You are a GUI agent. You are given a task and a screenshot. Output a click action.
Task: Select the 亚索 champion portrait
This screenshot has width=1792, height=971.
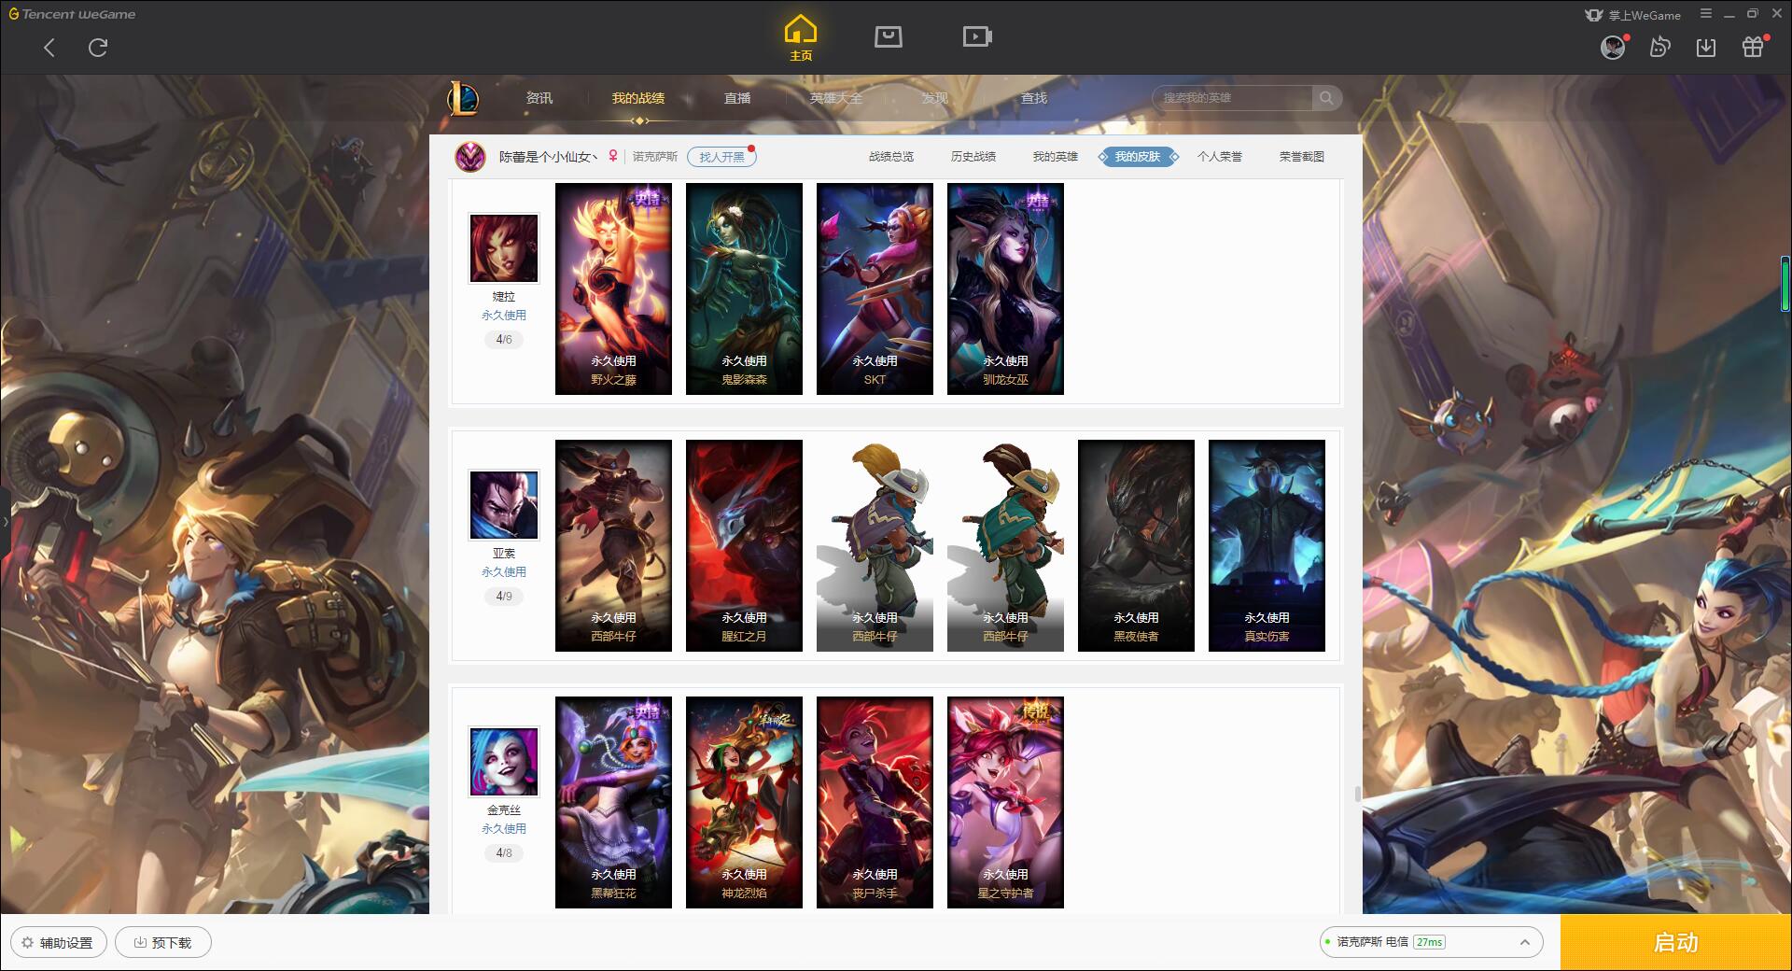tap(504, 505)
